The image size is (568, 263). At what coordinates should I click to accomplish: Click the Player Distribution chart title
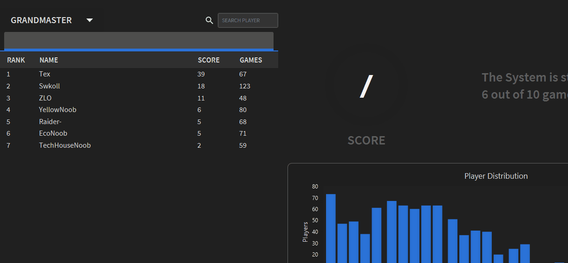click(496, 176)
